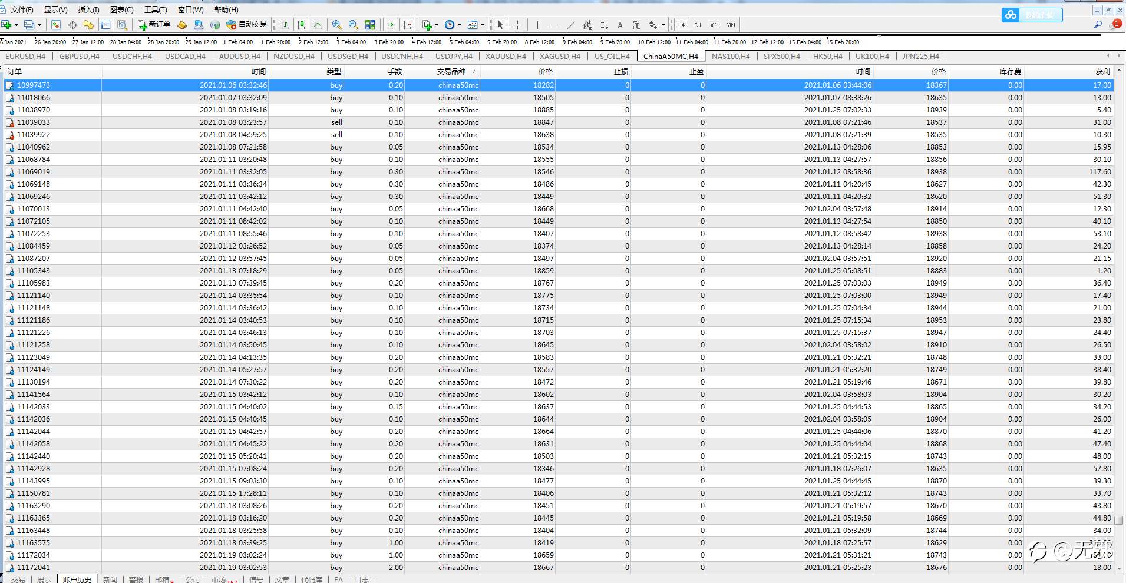Open the indicators list icon
Screen dimensions: 1126x583
427,25
